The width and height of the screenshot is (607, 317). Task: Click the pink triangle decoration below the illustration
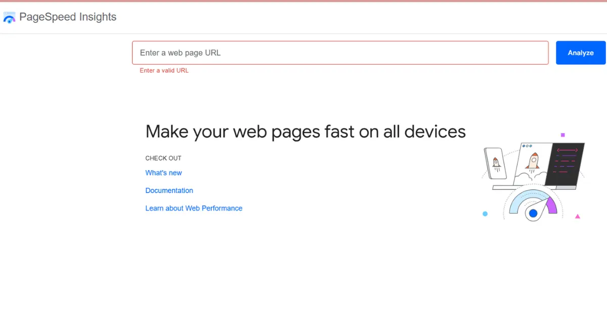click(x=577, y=216)
